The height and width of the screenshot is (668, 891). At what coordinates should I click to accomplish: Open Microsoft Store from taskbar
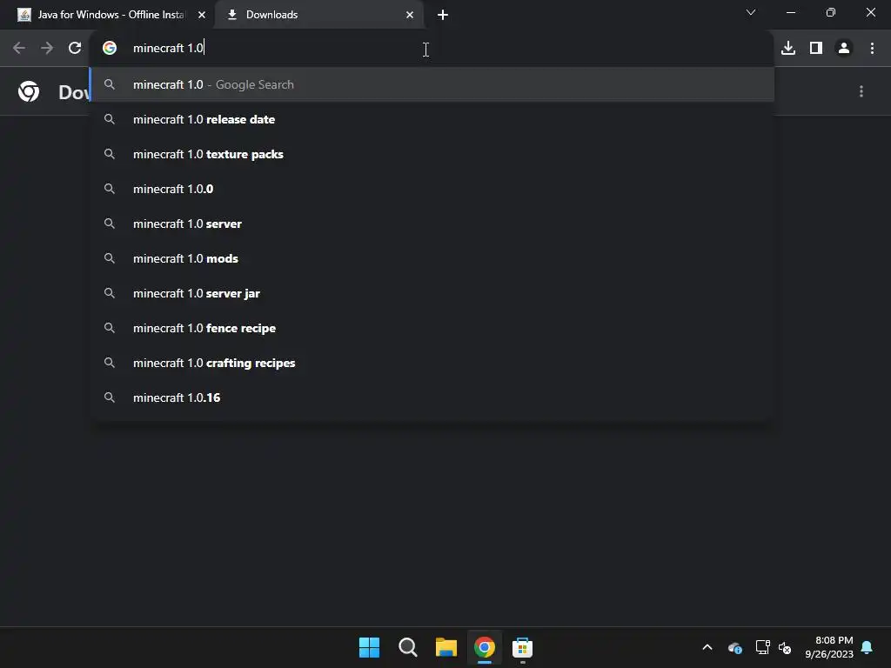(x=522, y=647)
